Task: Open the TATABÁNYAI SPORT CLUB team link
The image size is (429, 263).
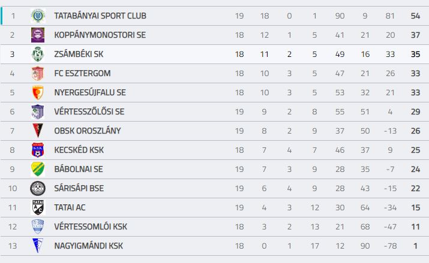Action: (x=100, y=16)
